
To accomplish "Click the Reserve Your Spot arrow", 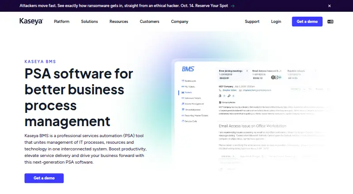I will [233, 6].
